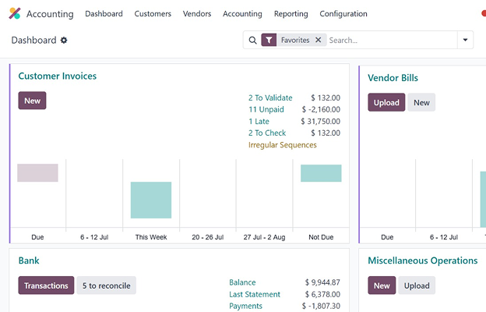Screen dimensions: 486x312
Task: Click the search magnifier icon
Action: point(252,41)
